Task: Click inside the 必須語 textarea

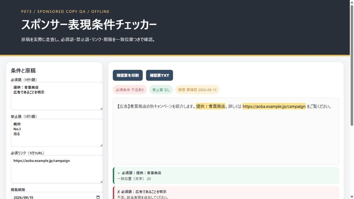Action: (x=57, y=96)
